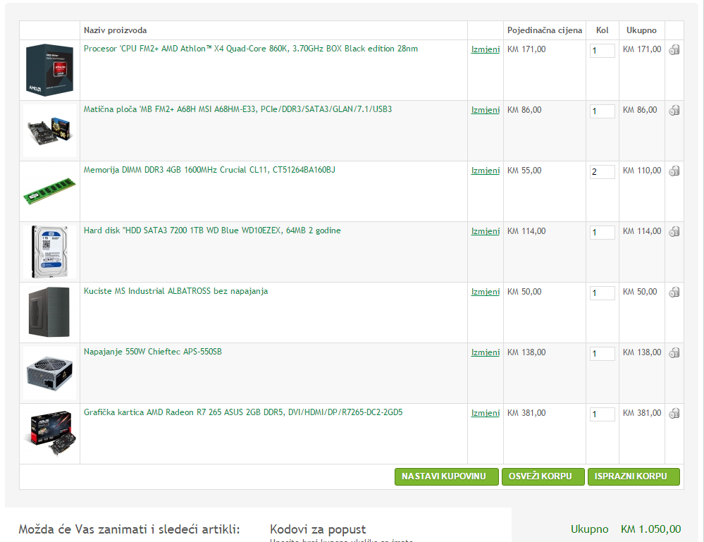Click Možda će Vas zanimati heading

[x=129, y=529]
